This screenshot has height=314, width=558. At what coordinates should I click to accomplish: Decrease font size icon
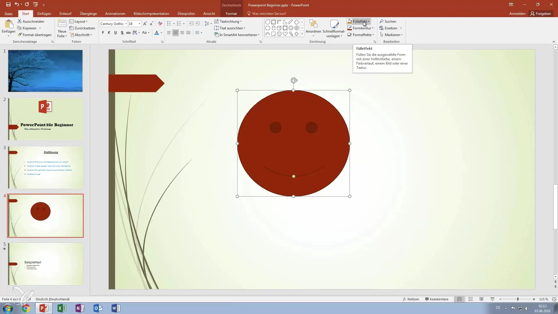click(151, 24)
